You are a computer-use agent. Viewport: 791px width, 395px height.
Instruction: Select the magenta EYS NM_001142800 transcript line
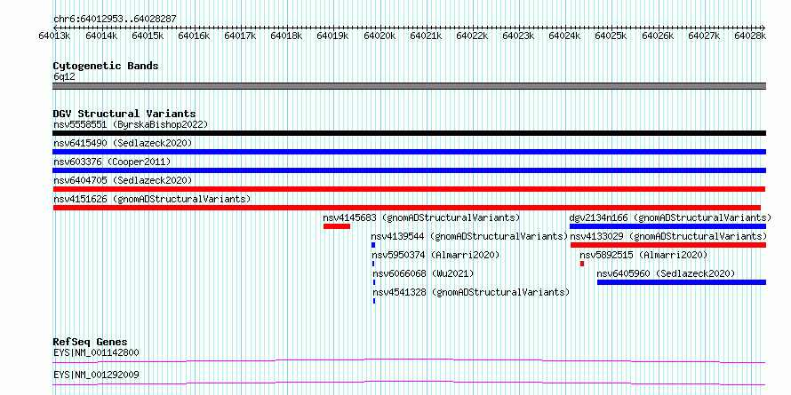coord(409,360)
